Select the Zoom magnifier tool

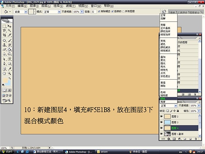[x=9, y=74]
